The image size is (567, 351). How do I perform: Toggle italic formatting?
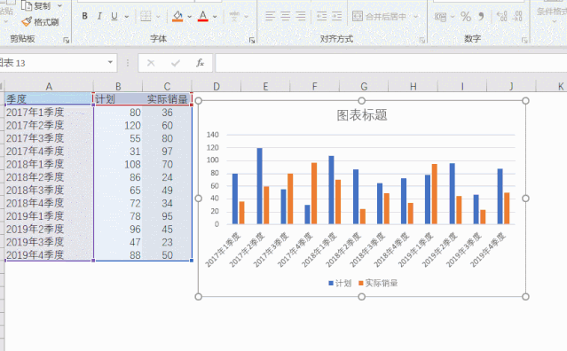point(99,16)
